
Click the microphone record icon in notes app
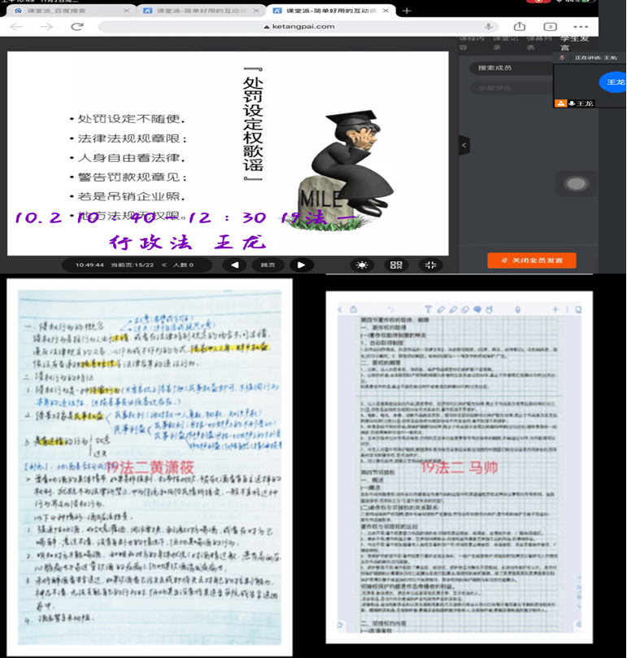[x=517, y=309]
